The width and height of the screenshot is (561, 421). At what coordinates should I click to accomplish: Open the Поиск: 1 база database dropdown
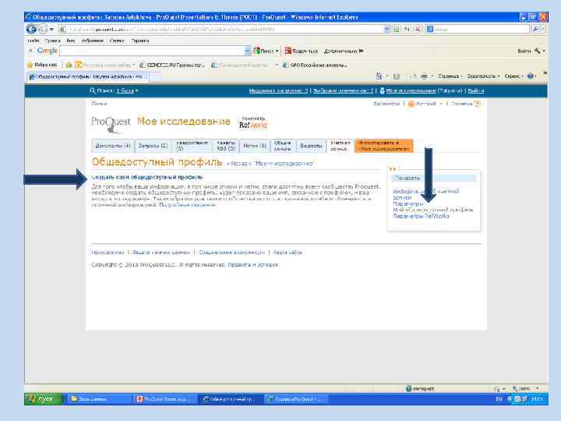click(127, 91)
